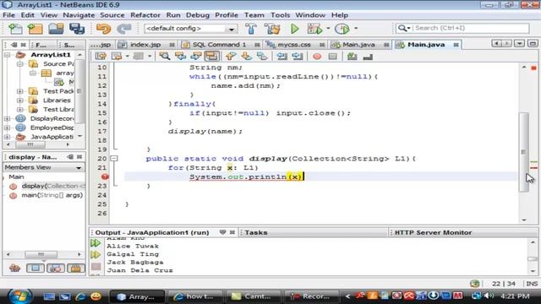Close the active Main.java tab
The image size is (541, 304).
pyautogui.click(x=456, y=45)
